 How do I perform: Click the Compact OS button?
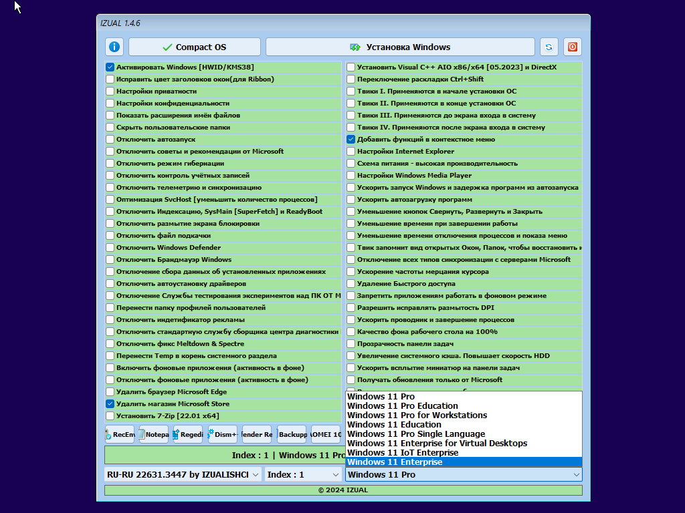click(195, 47)
